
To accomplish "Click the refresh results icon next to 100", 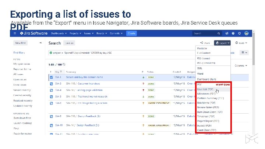I will pos(64,64).
